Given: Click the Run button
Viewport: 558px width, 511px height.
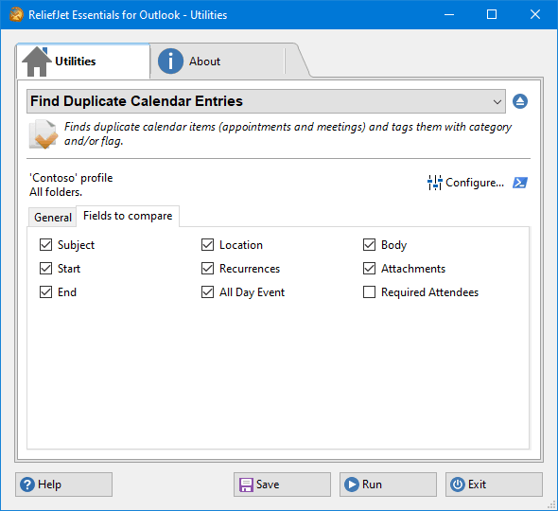Looking at the screenshot, I should coord(388,485).
